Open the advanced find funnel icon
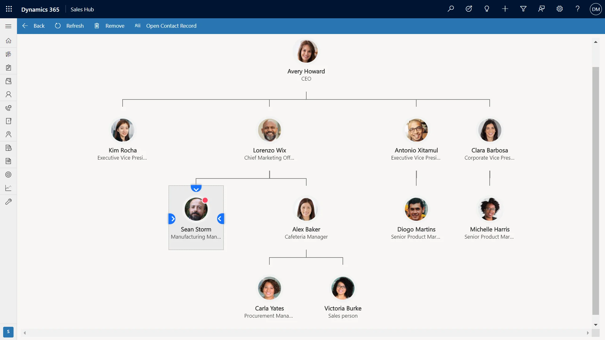605x340 pixels. pyautogui.click(x=523, y=9)
